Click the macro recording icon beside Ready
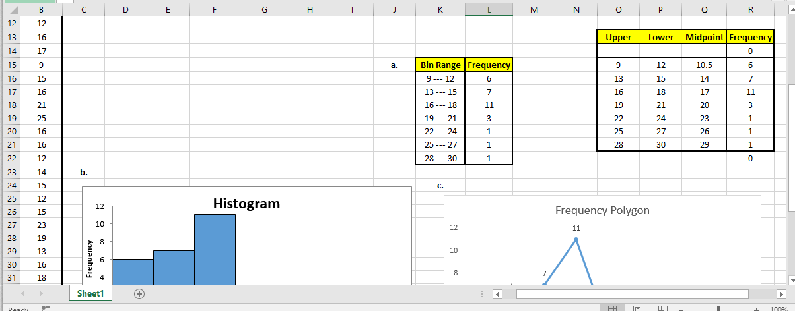Image resolution: width=795 pixels, height=311 pixels. [46, 308]
